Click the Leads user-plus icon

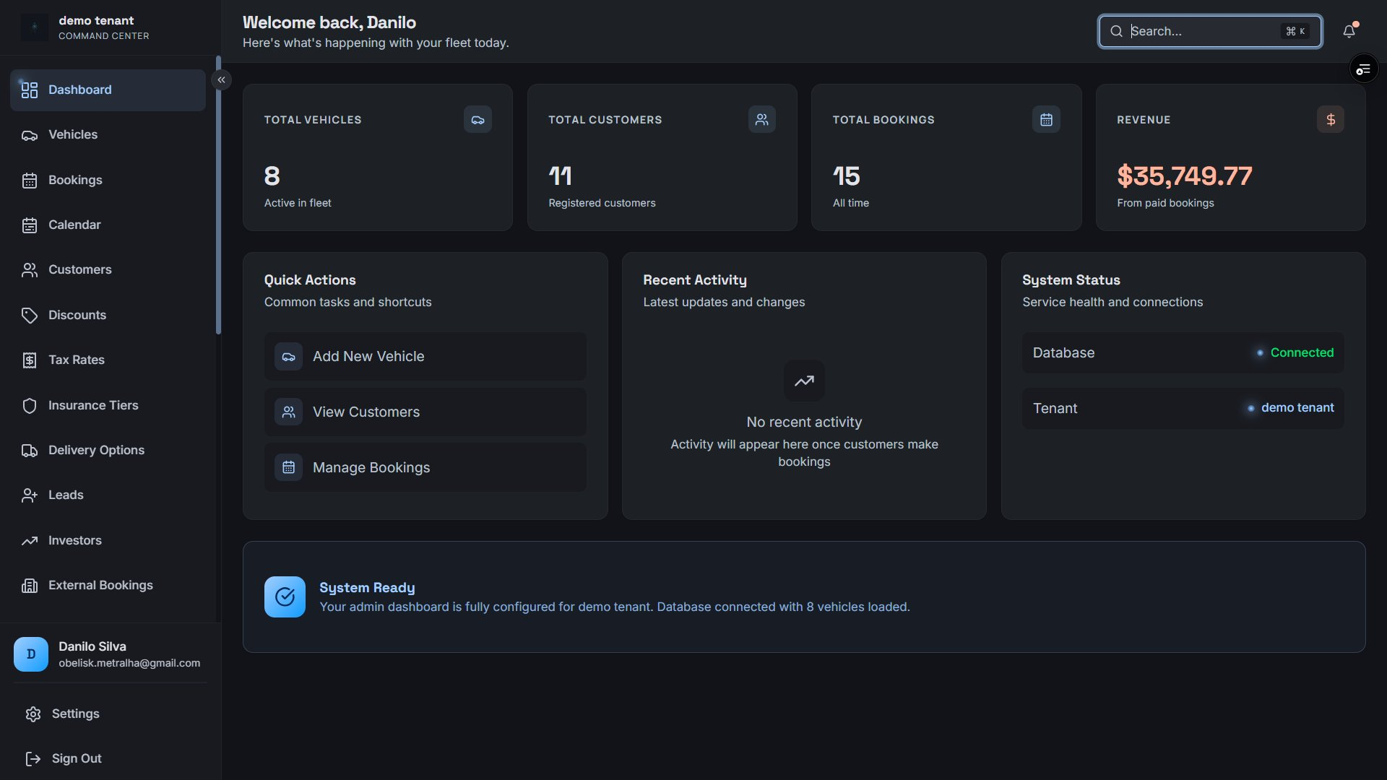coord(30,495)
